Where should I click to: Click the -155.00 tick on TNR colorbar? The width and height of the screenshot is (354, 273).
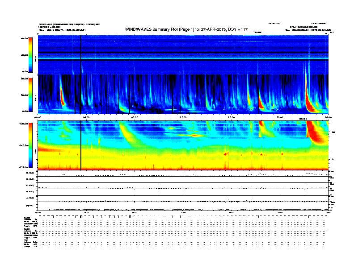point(24,167)
